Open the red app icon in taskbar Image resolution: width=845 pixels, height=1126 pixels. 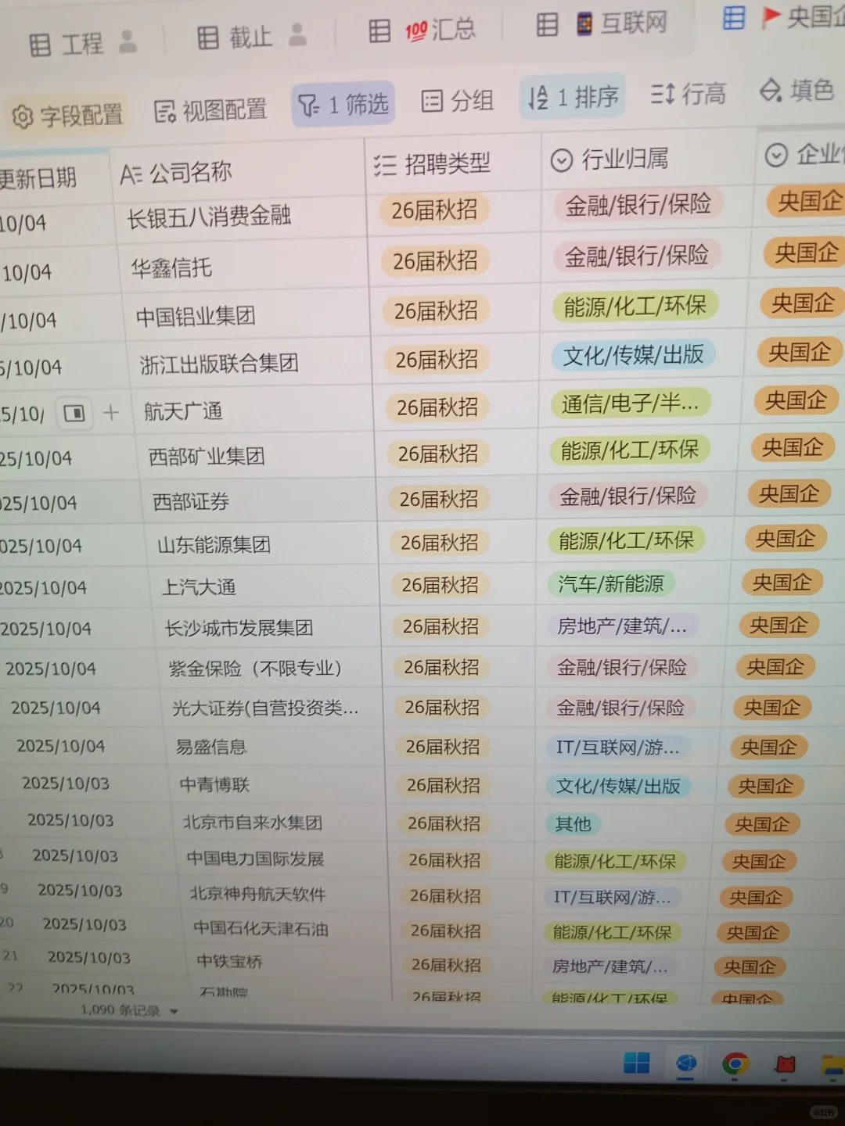(785, 1065)
